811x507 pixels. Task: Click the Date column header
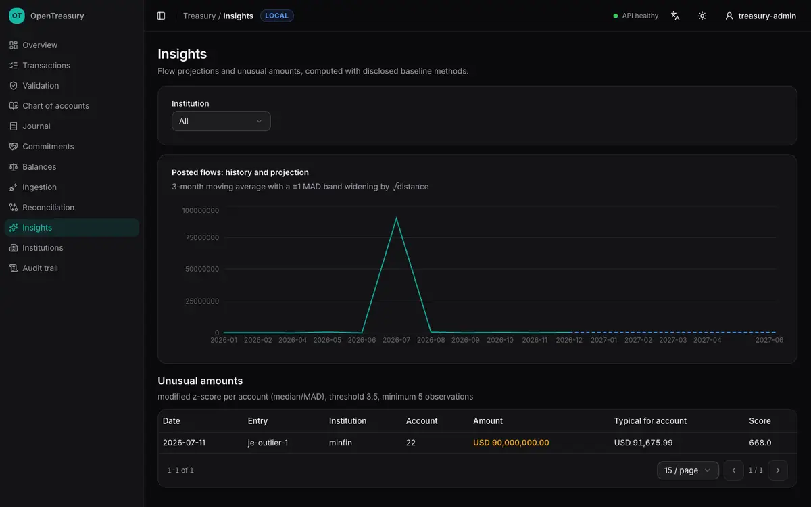(x=172, y=420)
